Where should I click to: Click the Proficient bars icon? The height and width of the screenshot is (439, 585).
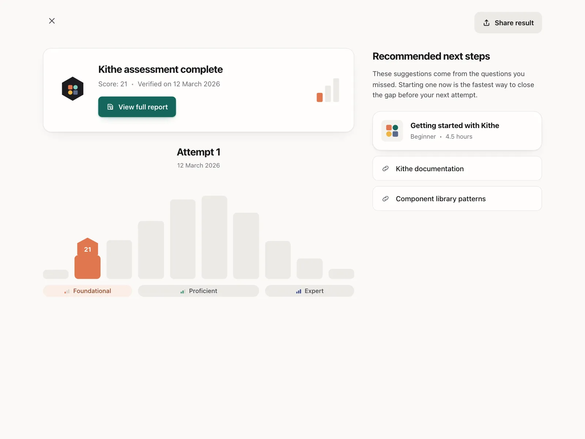pyautogui.click(x=183, y=291)
